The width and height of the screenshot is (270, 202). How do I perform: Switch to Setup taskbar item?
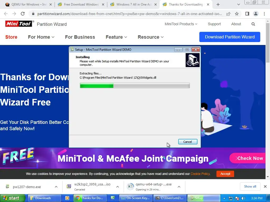tap(204, 198)
